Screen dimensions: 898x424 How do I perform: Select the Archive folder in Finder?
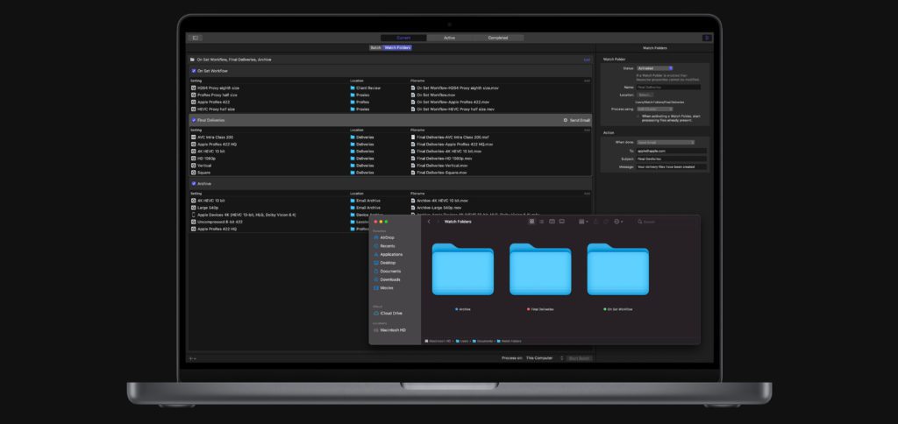tap(463, 270)
